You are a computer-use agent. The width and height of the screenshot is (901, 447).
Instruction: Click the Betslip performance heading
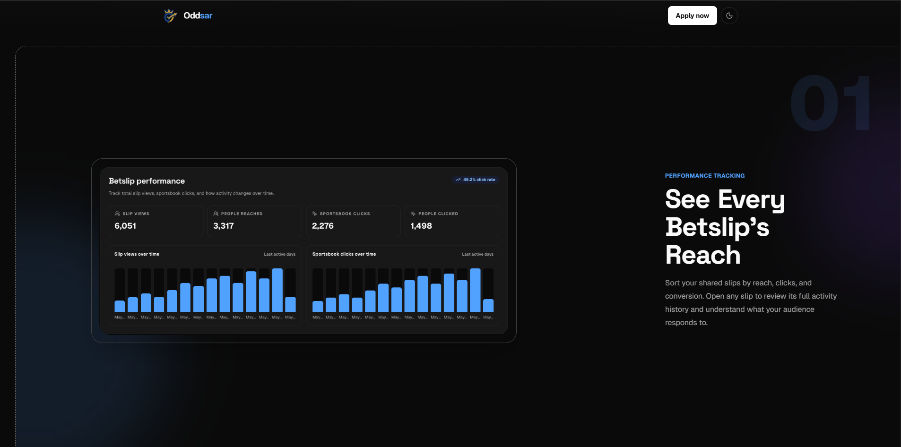[x=147, y=181]
